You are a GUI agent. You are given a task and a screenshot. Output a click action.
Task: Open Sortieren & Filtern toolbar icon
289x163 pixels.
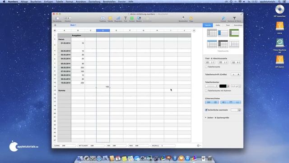click(234, 18)
